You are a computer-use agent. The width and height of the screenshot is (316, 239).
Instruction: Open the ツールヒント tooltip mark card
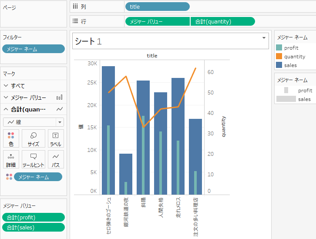34,159
